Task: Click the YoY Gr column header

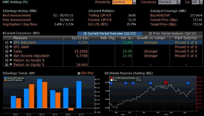Action: click(x=123, y=38)
